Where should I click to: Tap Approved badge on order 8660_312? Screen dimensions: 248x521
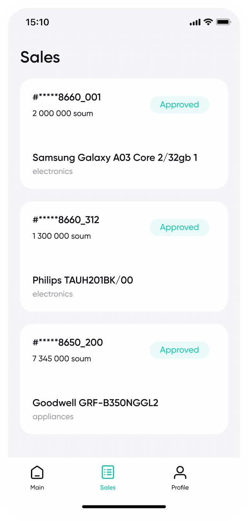(179, 227)
